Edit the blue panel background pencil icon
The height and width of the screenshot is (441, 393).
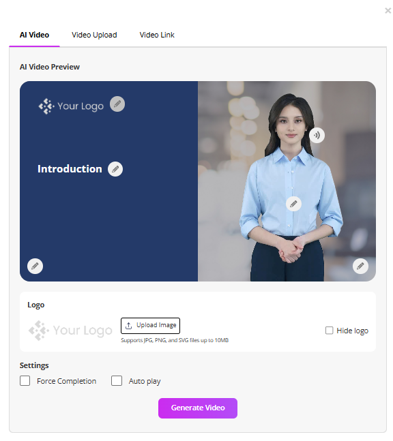(x=35, y=266)
